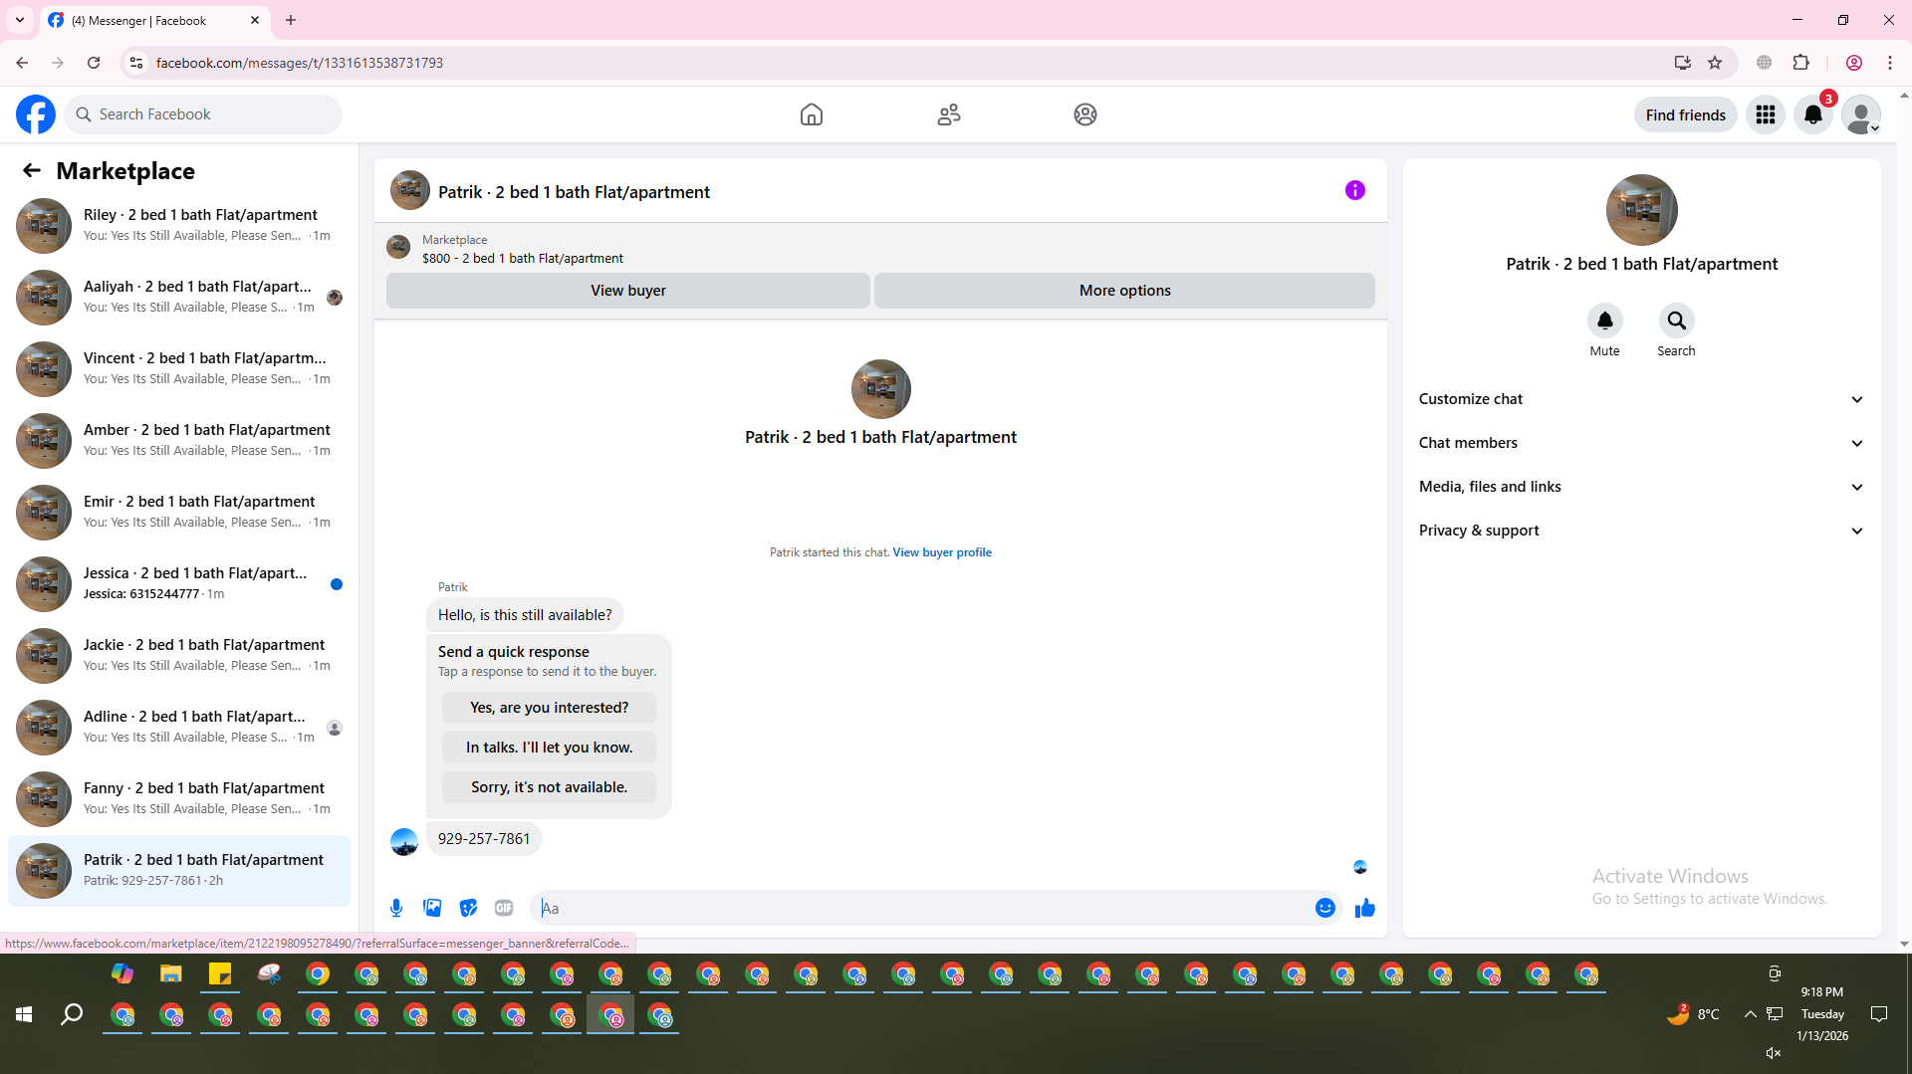The width and height of the screenshot is (1912, 1074).
Task: Open the account profile avatar menu
Action: coord(1861,114)
